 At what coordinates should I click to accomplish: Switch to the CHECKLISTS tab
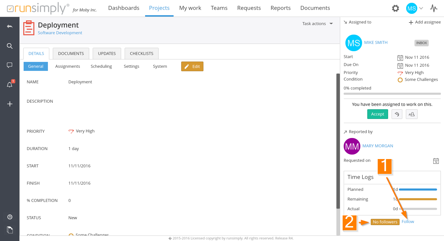[141, 54]
